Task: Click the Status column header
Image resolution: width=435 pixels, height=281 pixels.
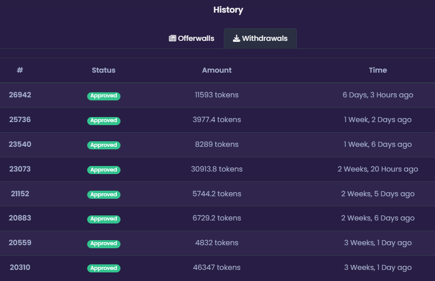Action: coord(103,70)
